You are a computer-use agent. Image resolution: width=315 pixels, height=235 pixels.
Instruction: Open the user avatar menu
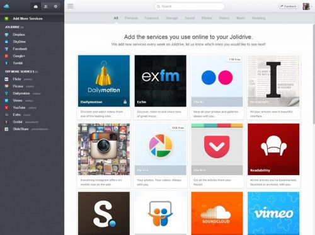[306, 6]
